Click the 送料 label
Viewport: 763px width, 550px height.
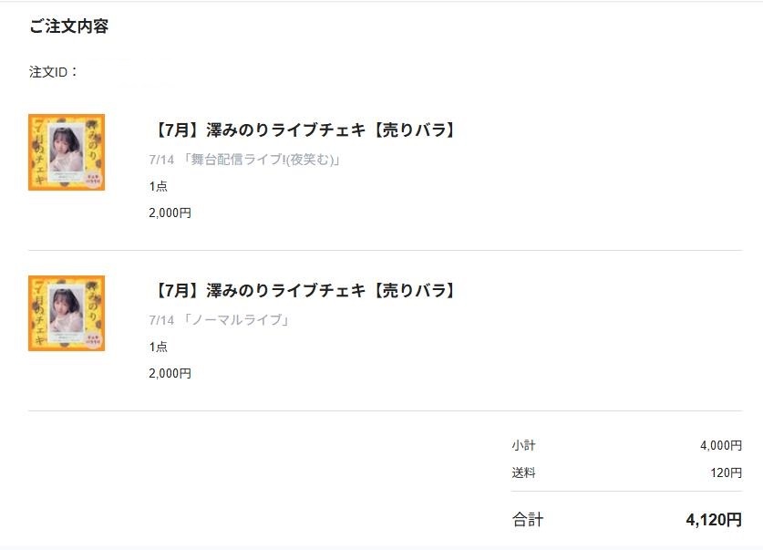[523, 472]
